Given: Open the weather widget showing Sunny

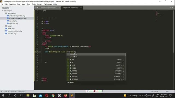Looking at the screenshot, I should [x=131, y=96].
